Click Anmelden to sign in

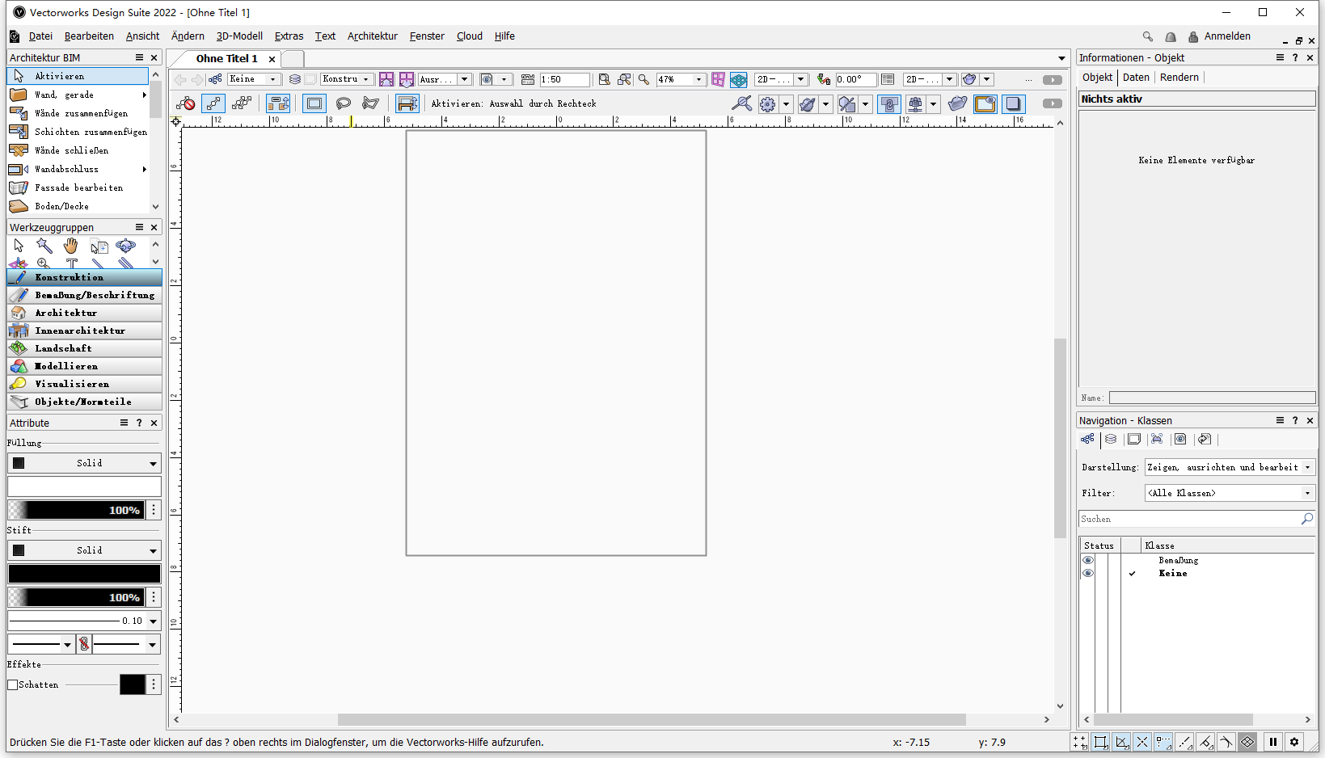1227,36
